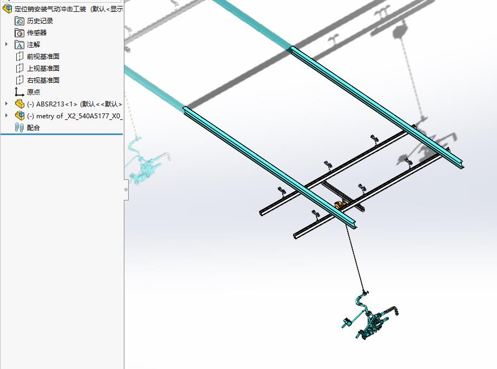
Task: Click the 前视基准面 plane icon
Action: point(19,56)
